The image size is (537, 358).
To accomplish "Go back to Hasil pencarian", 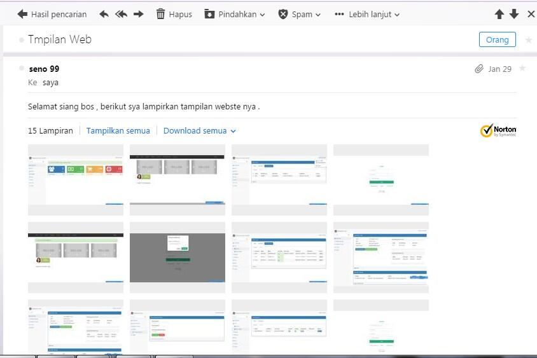I will pos(52,15).
